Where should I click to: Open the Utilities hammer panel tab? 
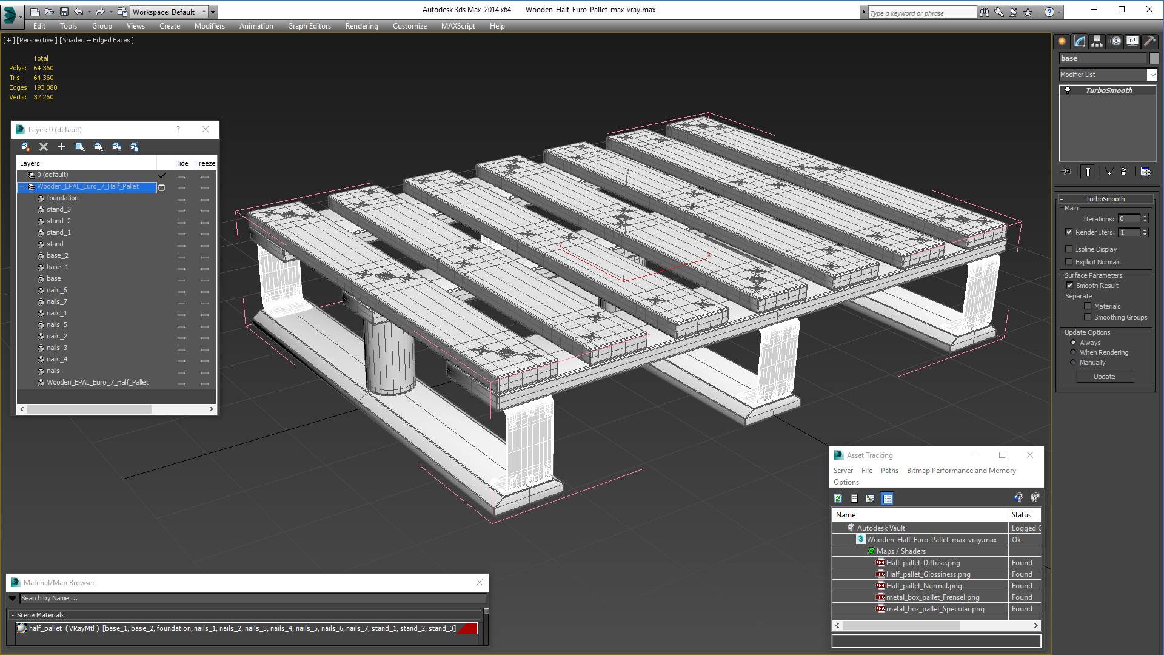[1150, 41]
